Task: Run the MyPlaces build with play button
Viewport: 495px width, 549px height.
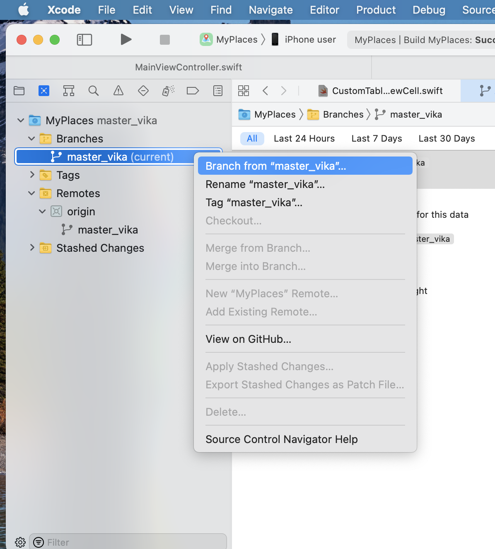Action: pos(126,40)
